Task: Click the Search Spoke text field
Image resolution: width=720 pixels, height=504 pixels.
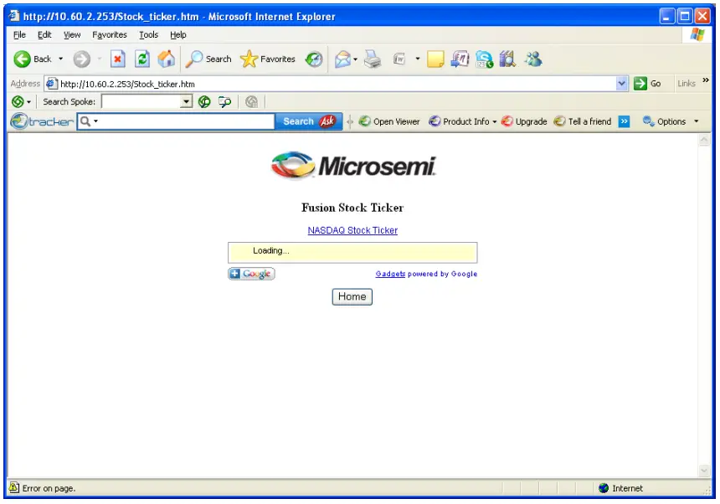Action: tap(141, 102)
